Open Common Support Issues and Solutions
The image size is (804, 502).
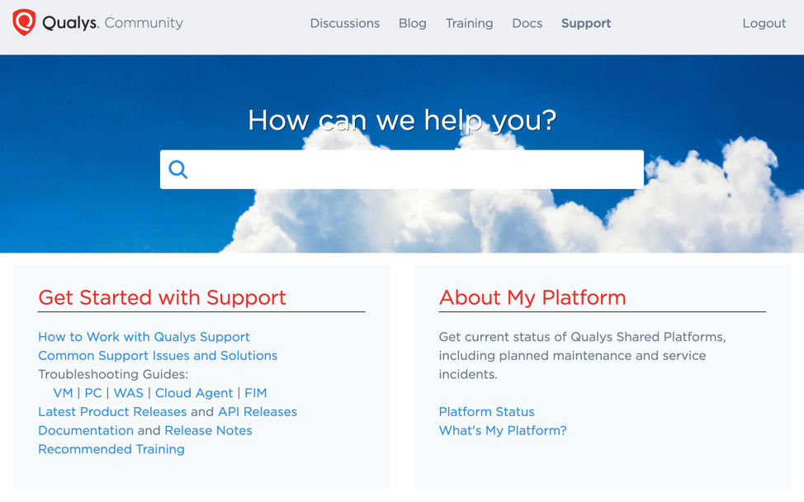click(x=158, y=355)
